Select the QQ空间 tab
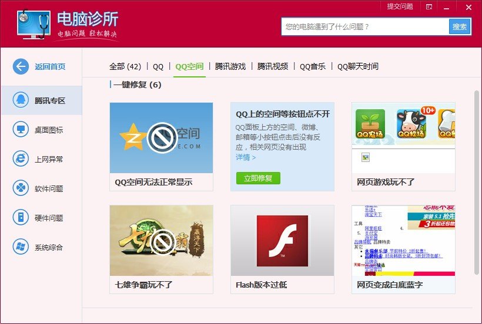The image size is (482, 324). [189, 66]
